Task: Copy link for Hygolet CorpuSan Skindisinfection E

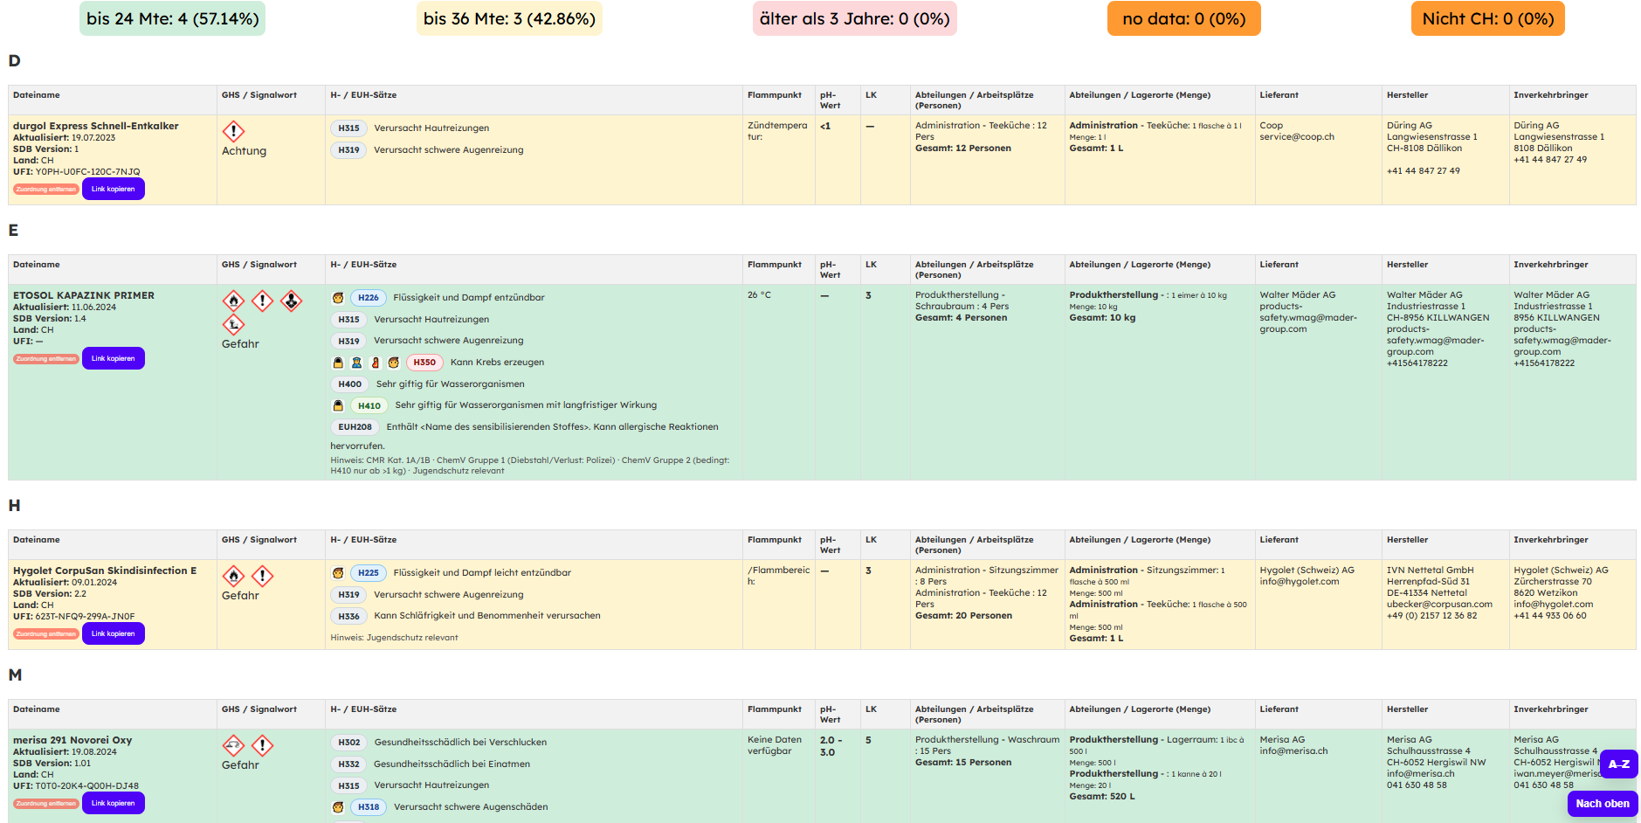Action: [114, 633]
